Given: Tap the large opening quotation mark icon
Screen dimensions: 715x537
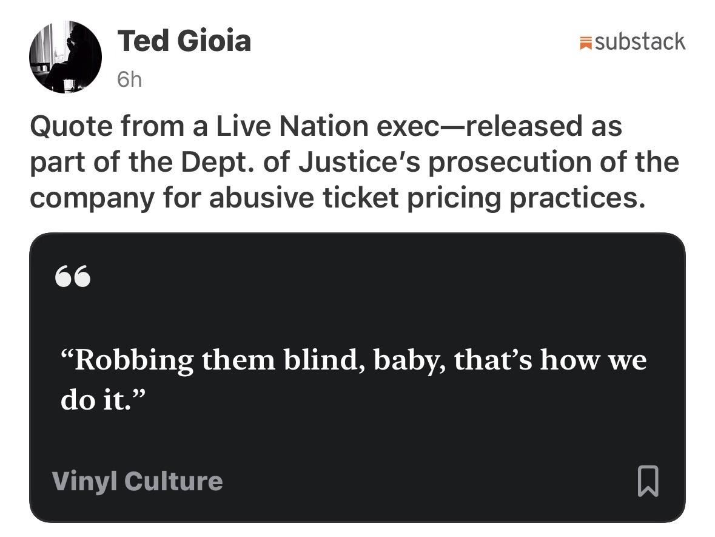Looking at the screenshot, I should pyautogui.click(x=73, y=277).
